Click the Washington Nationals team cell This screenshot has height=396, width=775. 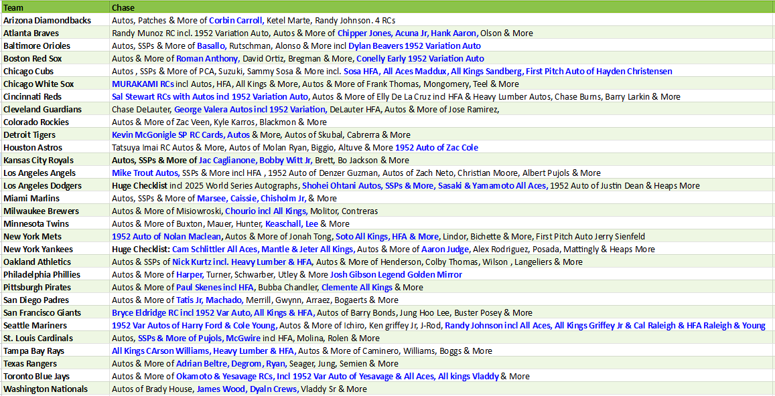(x=55, y=389)
